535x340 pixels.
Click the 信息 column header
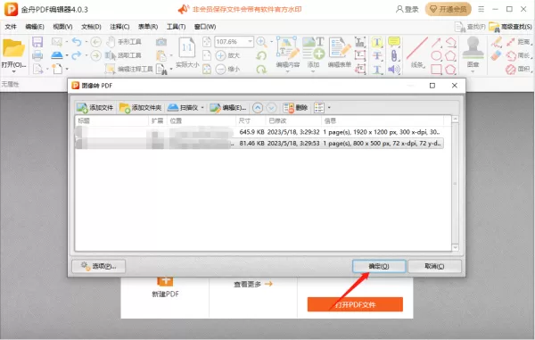pyautogui.click(x=383, y=120)
